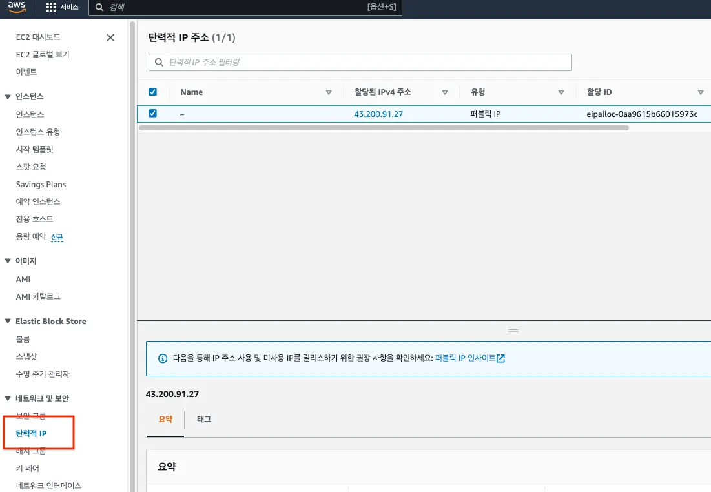This screenshot has height=492, width=711.
Task: Open the 서비스 grid menu icon
Action: (x=51, y=7)
